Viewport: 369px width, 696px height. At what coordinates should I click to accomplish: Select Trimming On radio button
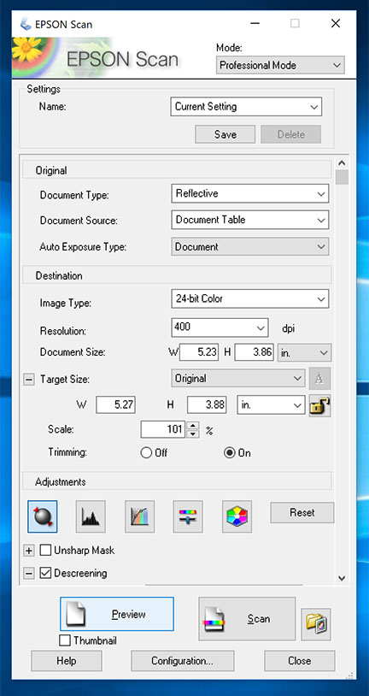pos(229,453)
